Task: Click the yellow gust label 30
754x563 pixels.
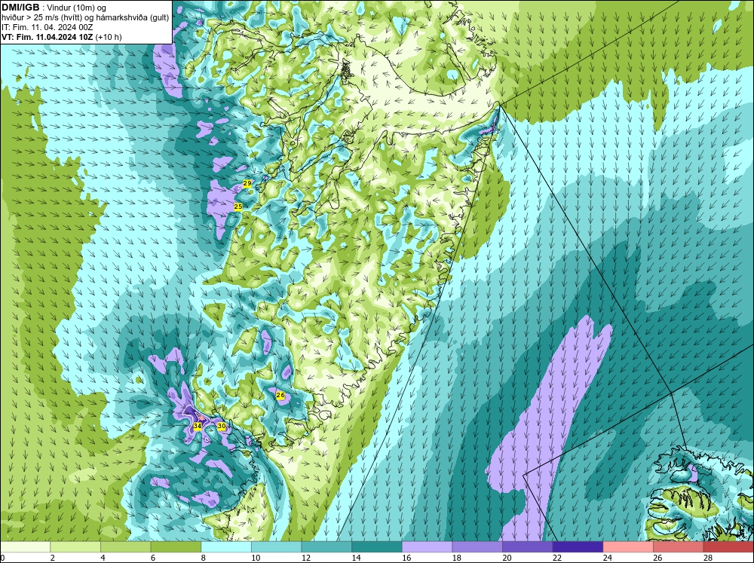Action: point(221,426)
